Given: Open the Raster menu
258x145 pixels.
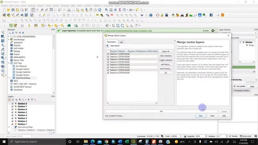Looking at the screenshot, I should (x=56, y=6).
